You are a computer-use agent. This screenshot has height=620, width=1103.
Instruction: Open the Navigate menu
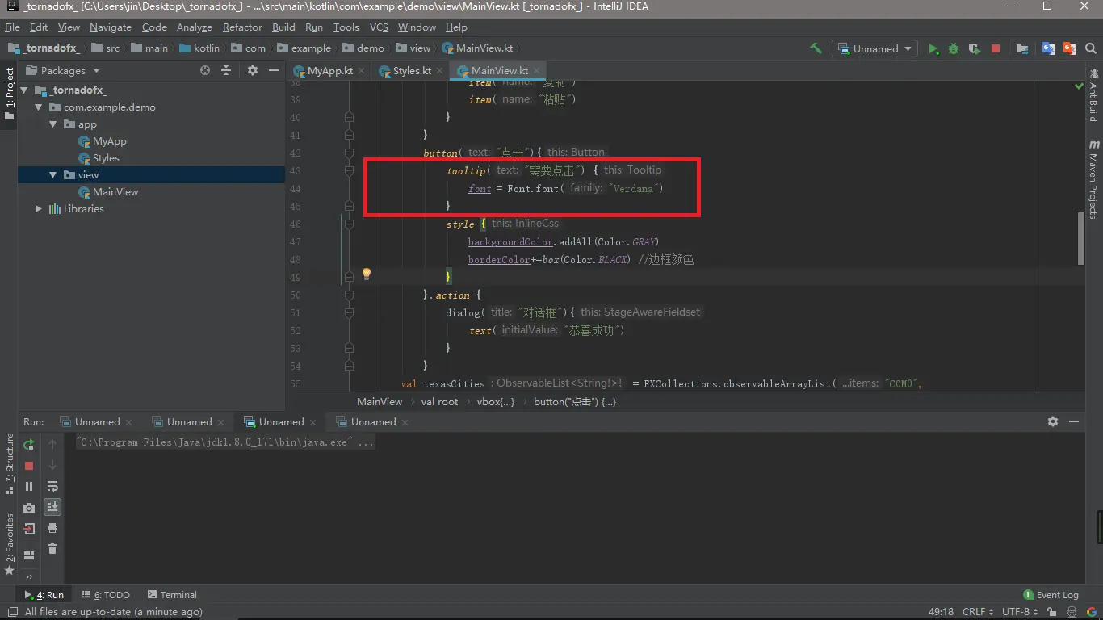click(x=111, y=27)
